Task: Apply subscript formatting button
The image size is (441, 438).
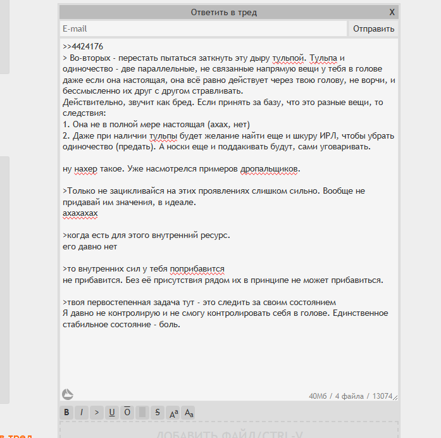Action: click(x=189, y=413)
